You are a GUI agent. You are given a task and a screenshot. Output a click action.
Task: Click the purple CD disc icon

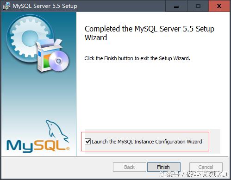point(59,61)
